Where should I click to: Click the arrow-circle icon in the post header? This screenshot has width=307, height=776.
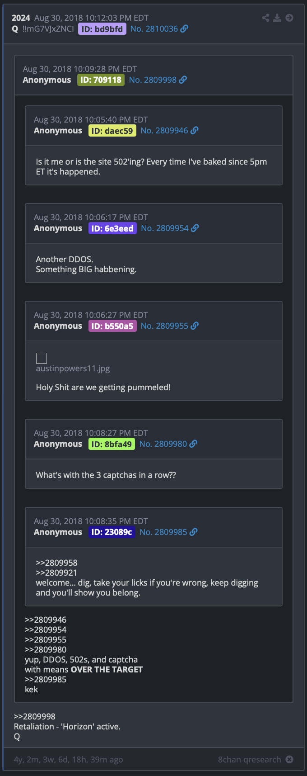289,18
